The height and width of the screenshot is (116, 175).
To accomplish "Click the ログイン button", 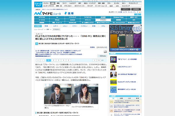I will click(x=125, y=9).
